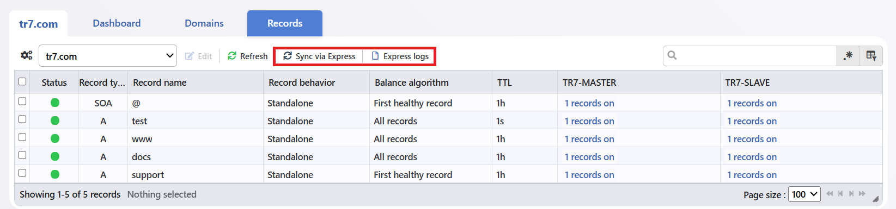Image resolution: width=896 pixels, height=209 pixels.
Task: Open TR7-MASTER records link for support row
Action: point(589,175)
